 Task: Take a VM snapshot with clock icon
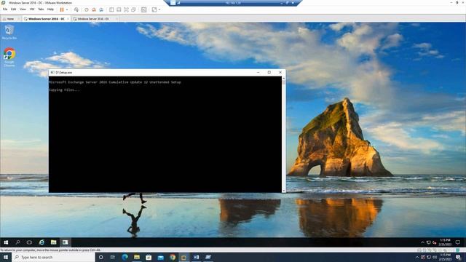[87, 9]
